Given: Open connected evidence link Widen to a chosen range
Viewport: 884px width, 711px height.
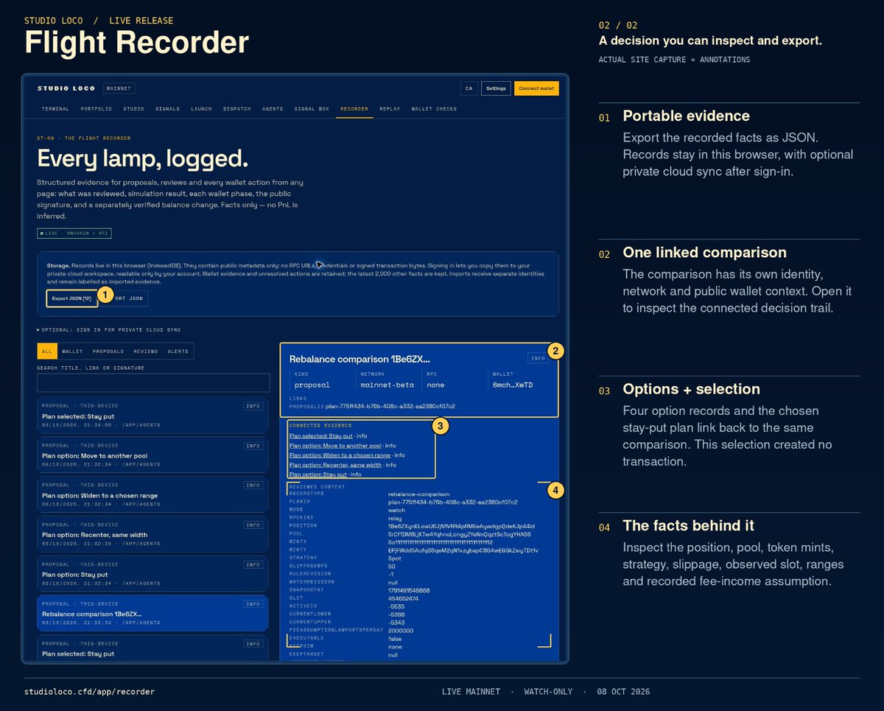Looking at the screenshot, I should pyautogui.click(x=341, y=455).
